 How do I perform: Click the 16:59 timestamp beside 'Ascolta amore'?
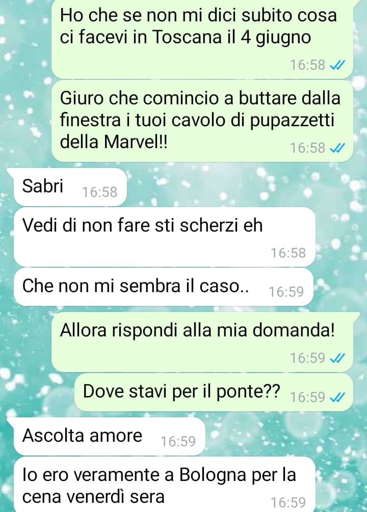tap(178, 441)
